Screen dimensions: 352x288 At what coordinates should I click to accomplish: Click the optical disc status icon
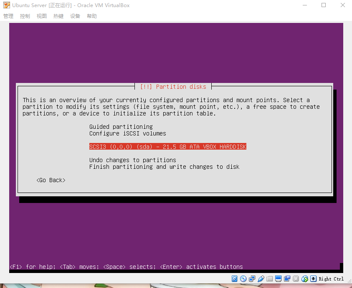click(243, 278)
